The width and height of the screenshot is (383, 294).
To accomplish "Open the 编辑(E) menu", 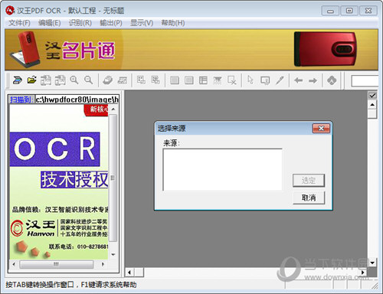I will pyautogui.click(x=50, y=23).
